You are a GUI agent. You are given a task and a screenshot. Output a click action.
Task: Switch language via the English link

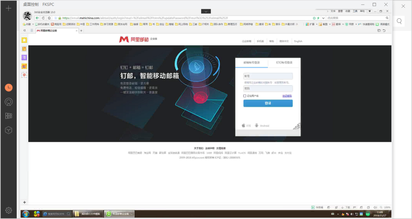(x=298, y=41)
